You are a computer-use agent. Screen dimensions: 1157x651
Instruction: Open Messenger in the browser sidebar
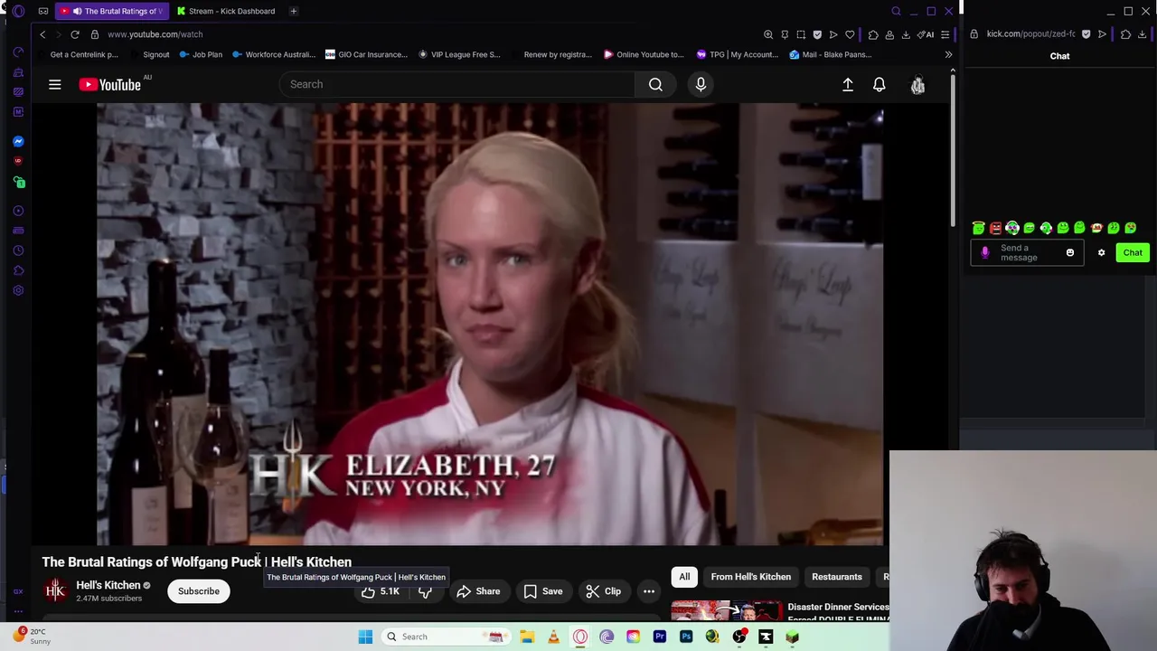pos(18,141)
